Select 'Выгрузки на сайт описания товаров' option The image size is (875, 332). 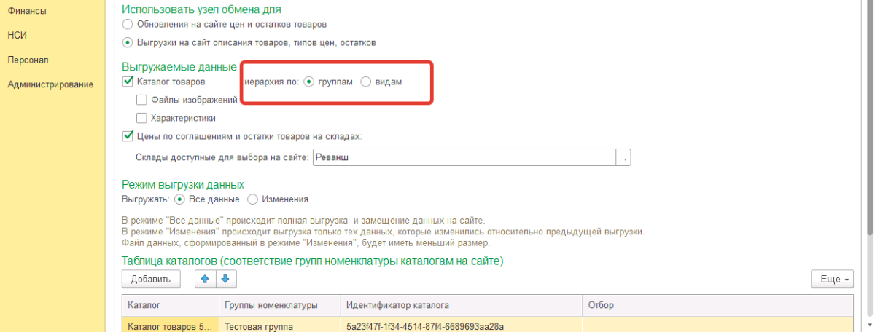coord(128,43)
